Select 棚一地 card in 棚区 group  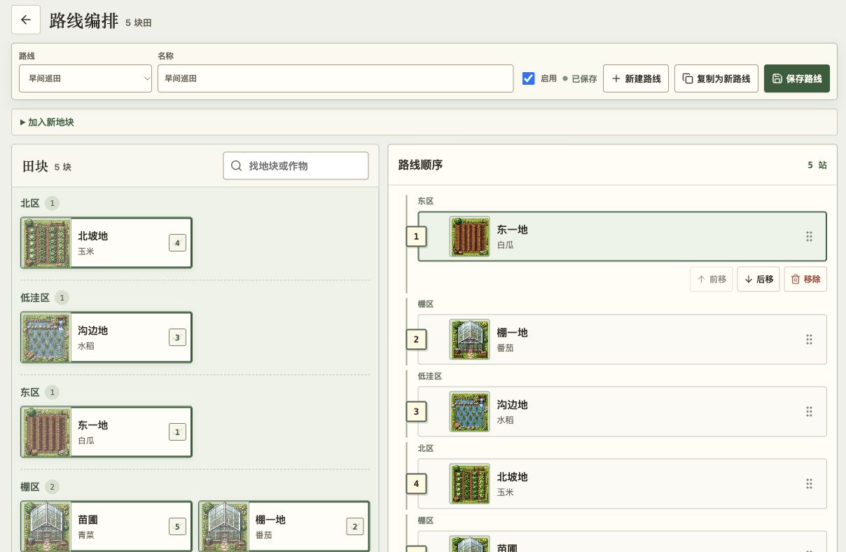pos(284,526)
